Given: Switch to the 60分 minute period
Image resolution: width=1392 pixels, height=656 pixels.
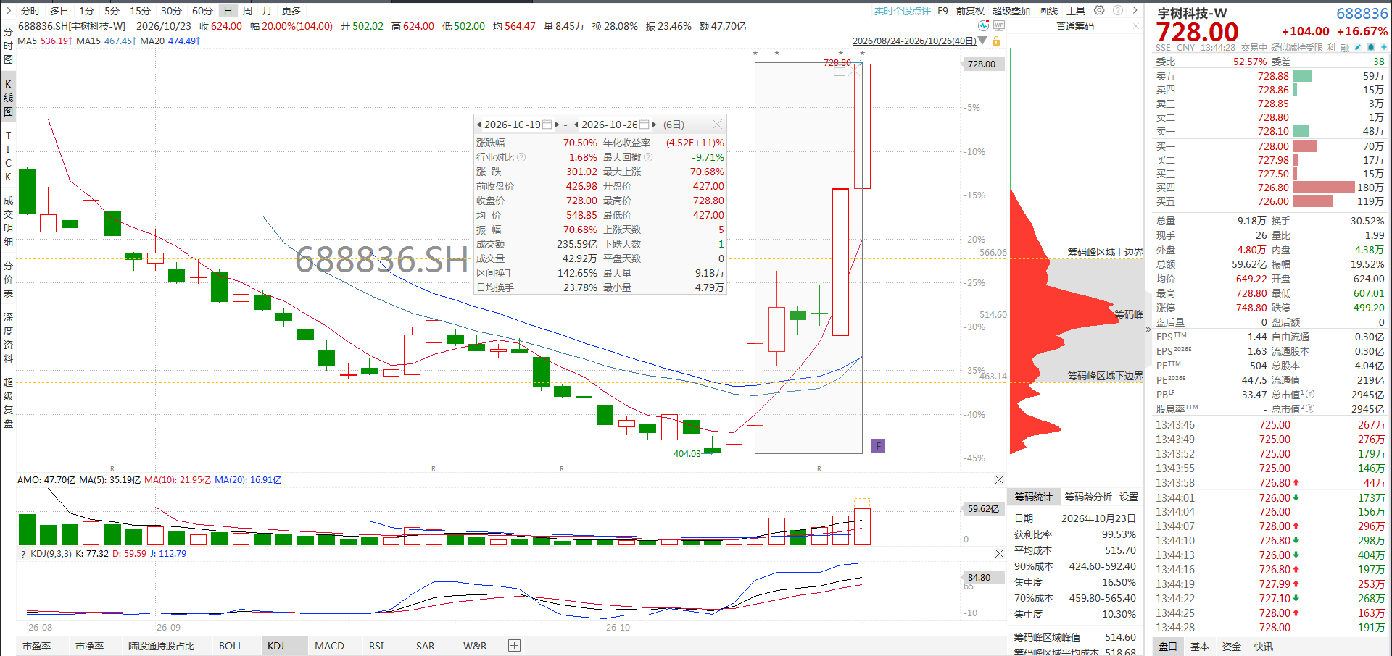Looking at the screenshot, I should tap(202, 11).
